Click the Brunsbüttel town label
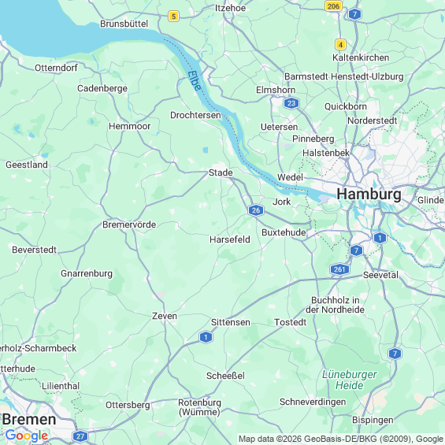Image resolution: width=445 pixels, height=445 pixels. 124,24
